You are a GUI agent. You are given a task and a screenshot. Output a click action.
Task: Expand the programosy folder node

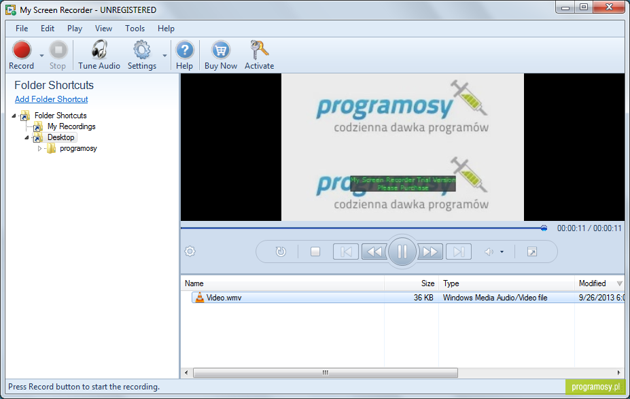pyautogui.click(x=39, y=149)
